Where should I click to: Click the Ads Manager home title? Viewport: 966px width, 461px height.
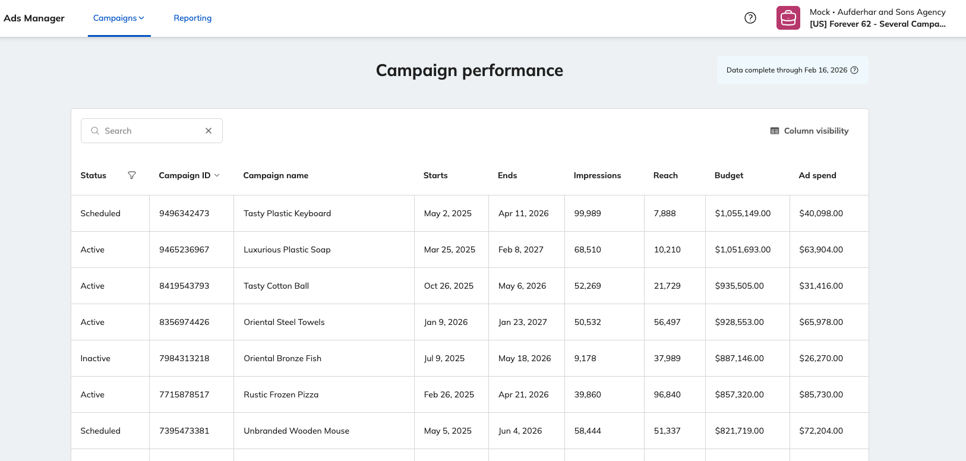(x=34, y=18)
